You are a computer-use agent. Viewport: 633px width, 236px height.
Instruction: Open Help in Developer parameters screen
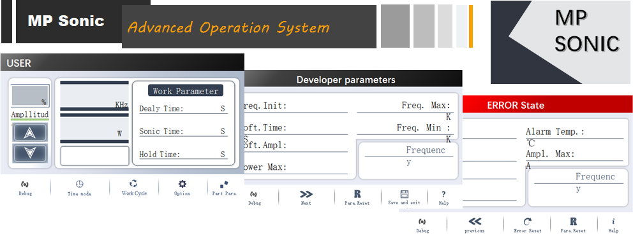(443, 194)
